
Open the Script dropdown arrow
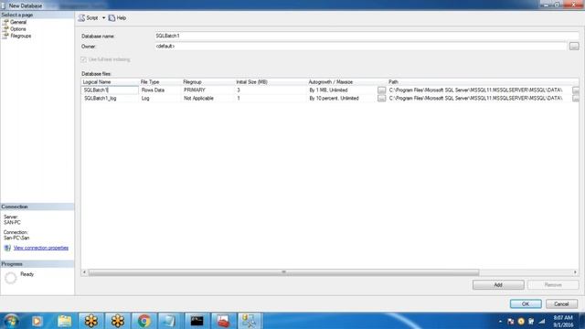(x=103, y=18)
